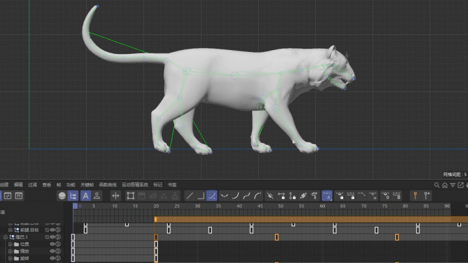Click the horizontal arrow with padlock icon
Image resolution: width=468 pixels, height=263 pixels.
pos(281,196)
